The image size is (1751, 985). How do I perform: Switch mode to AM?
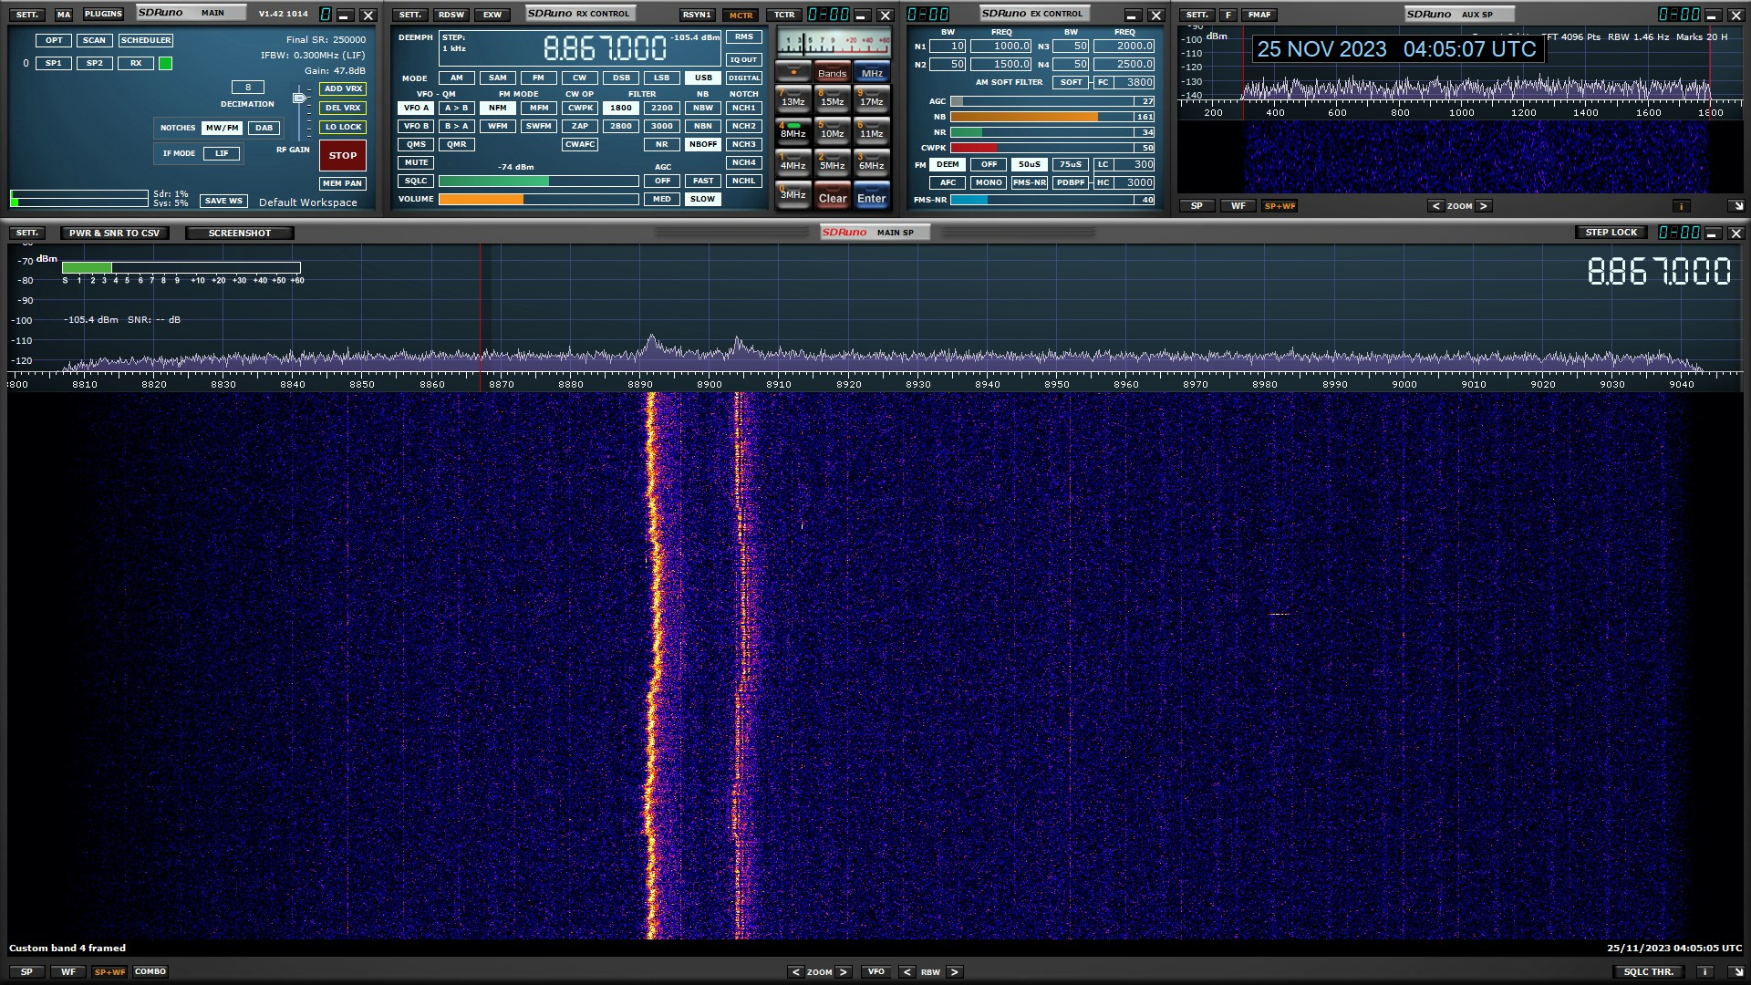coord(457,78)
